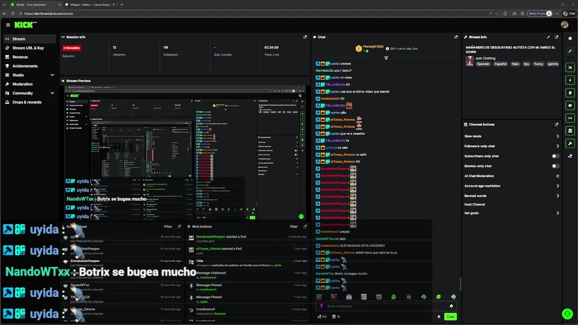Expand the Studio sidebar section
The image size is (578, 325).
pos(52,75)
